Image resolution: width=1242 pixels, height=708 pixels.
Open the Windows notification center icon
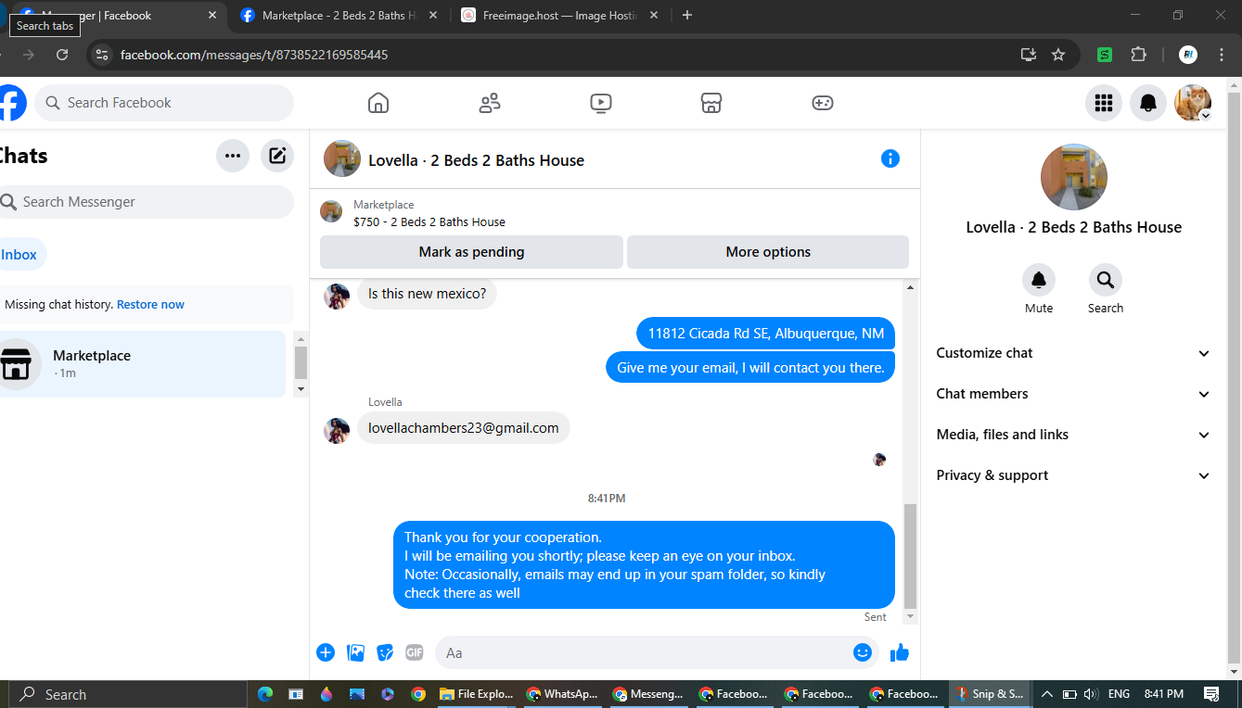pos(1210,694)
